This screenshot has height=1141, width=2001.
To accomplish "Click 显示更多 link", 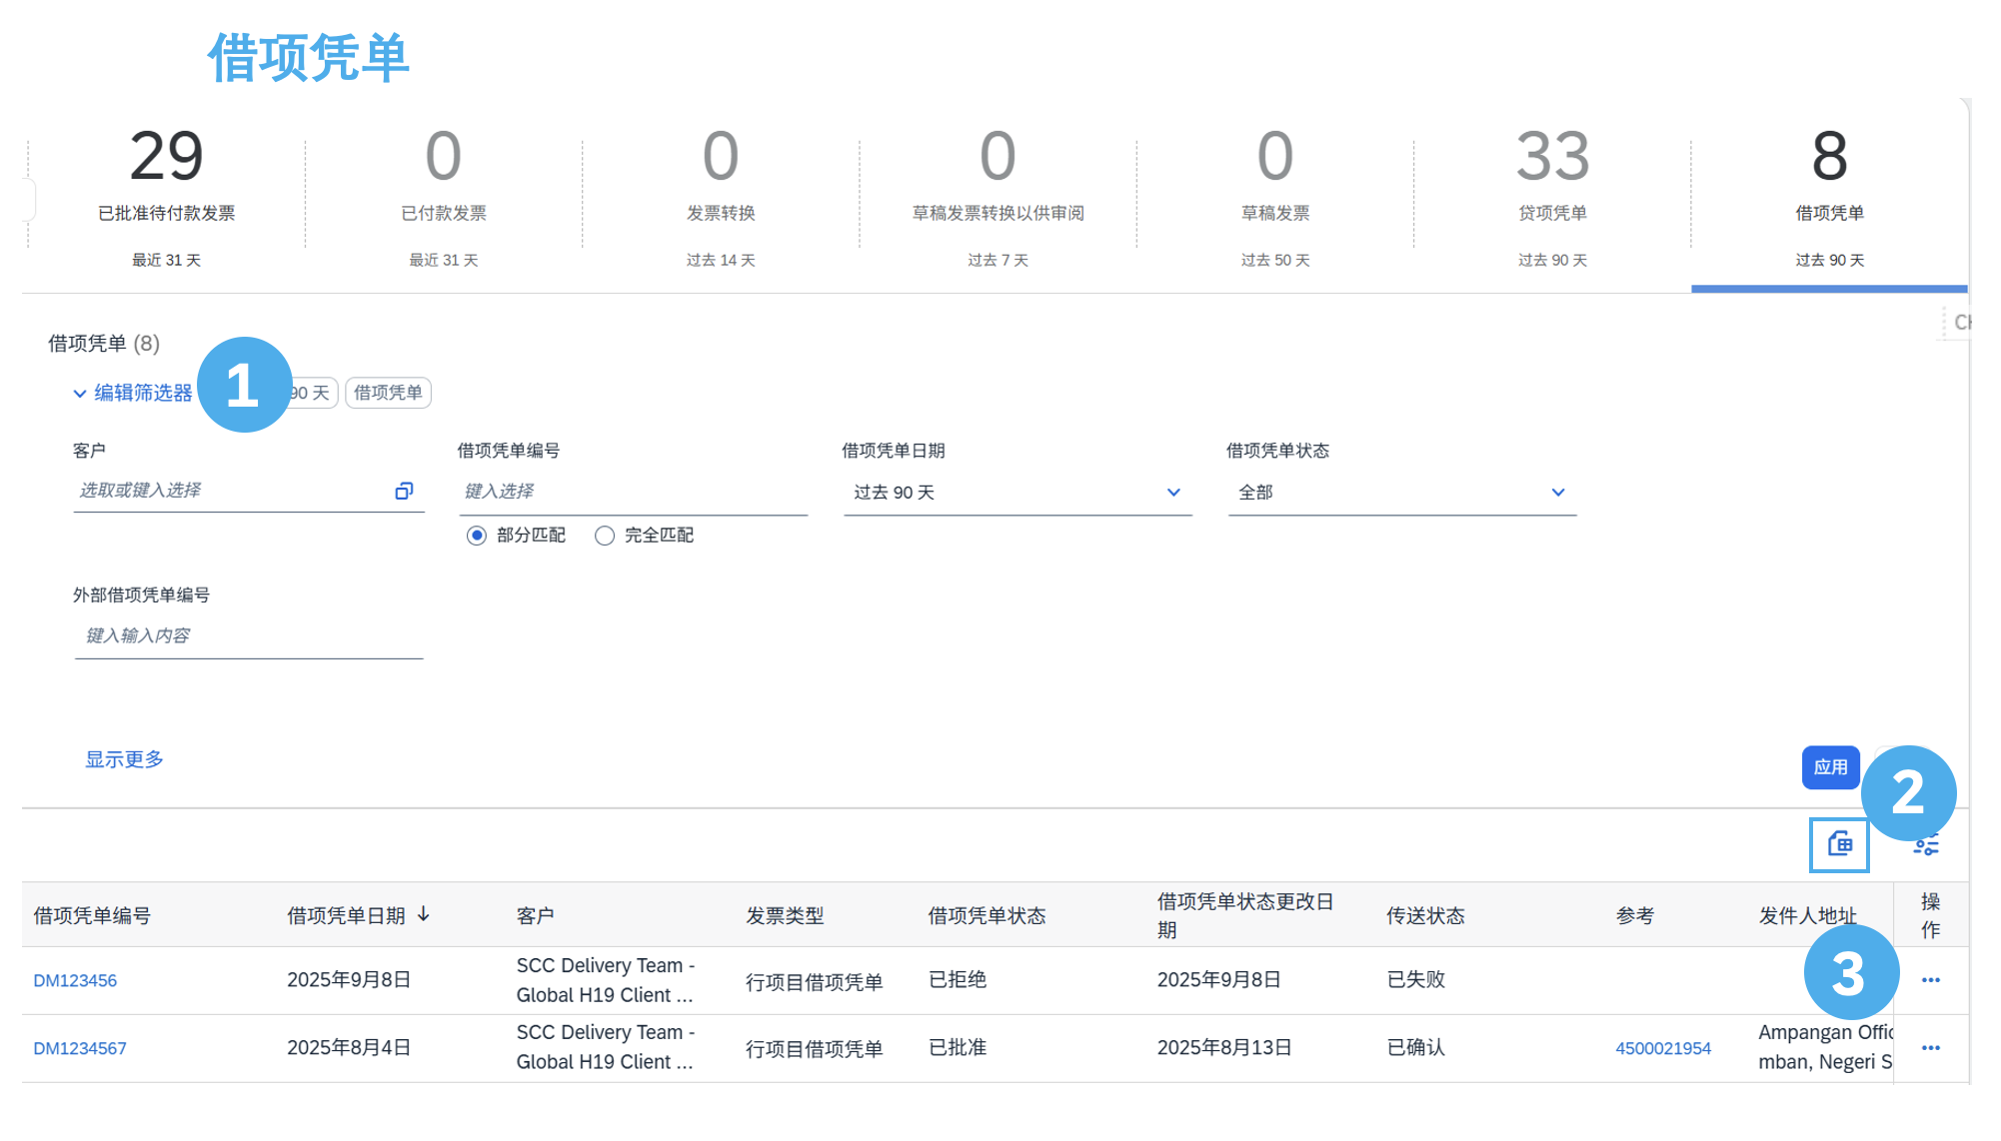I will click(124, 759).
